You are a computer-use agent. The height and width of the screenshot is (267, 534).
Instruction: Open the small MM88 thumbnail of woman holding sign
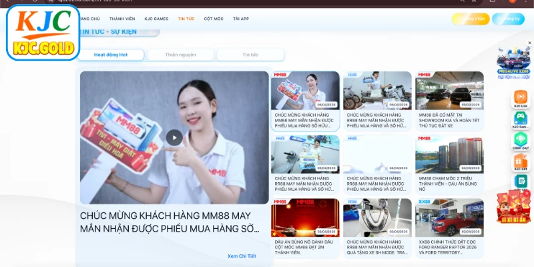point(305,90)
